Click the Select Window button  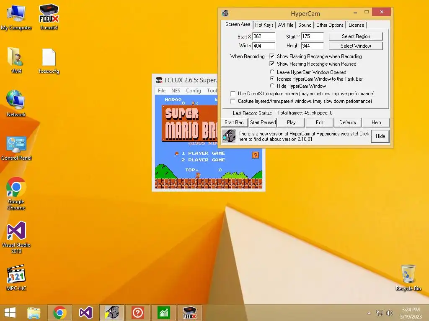[356, 46]
